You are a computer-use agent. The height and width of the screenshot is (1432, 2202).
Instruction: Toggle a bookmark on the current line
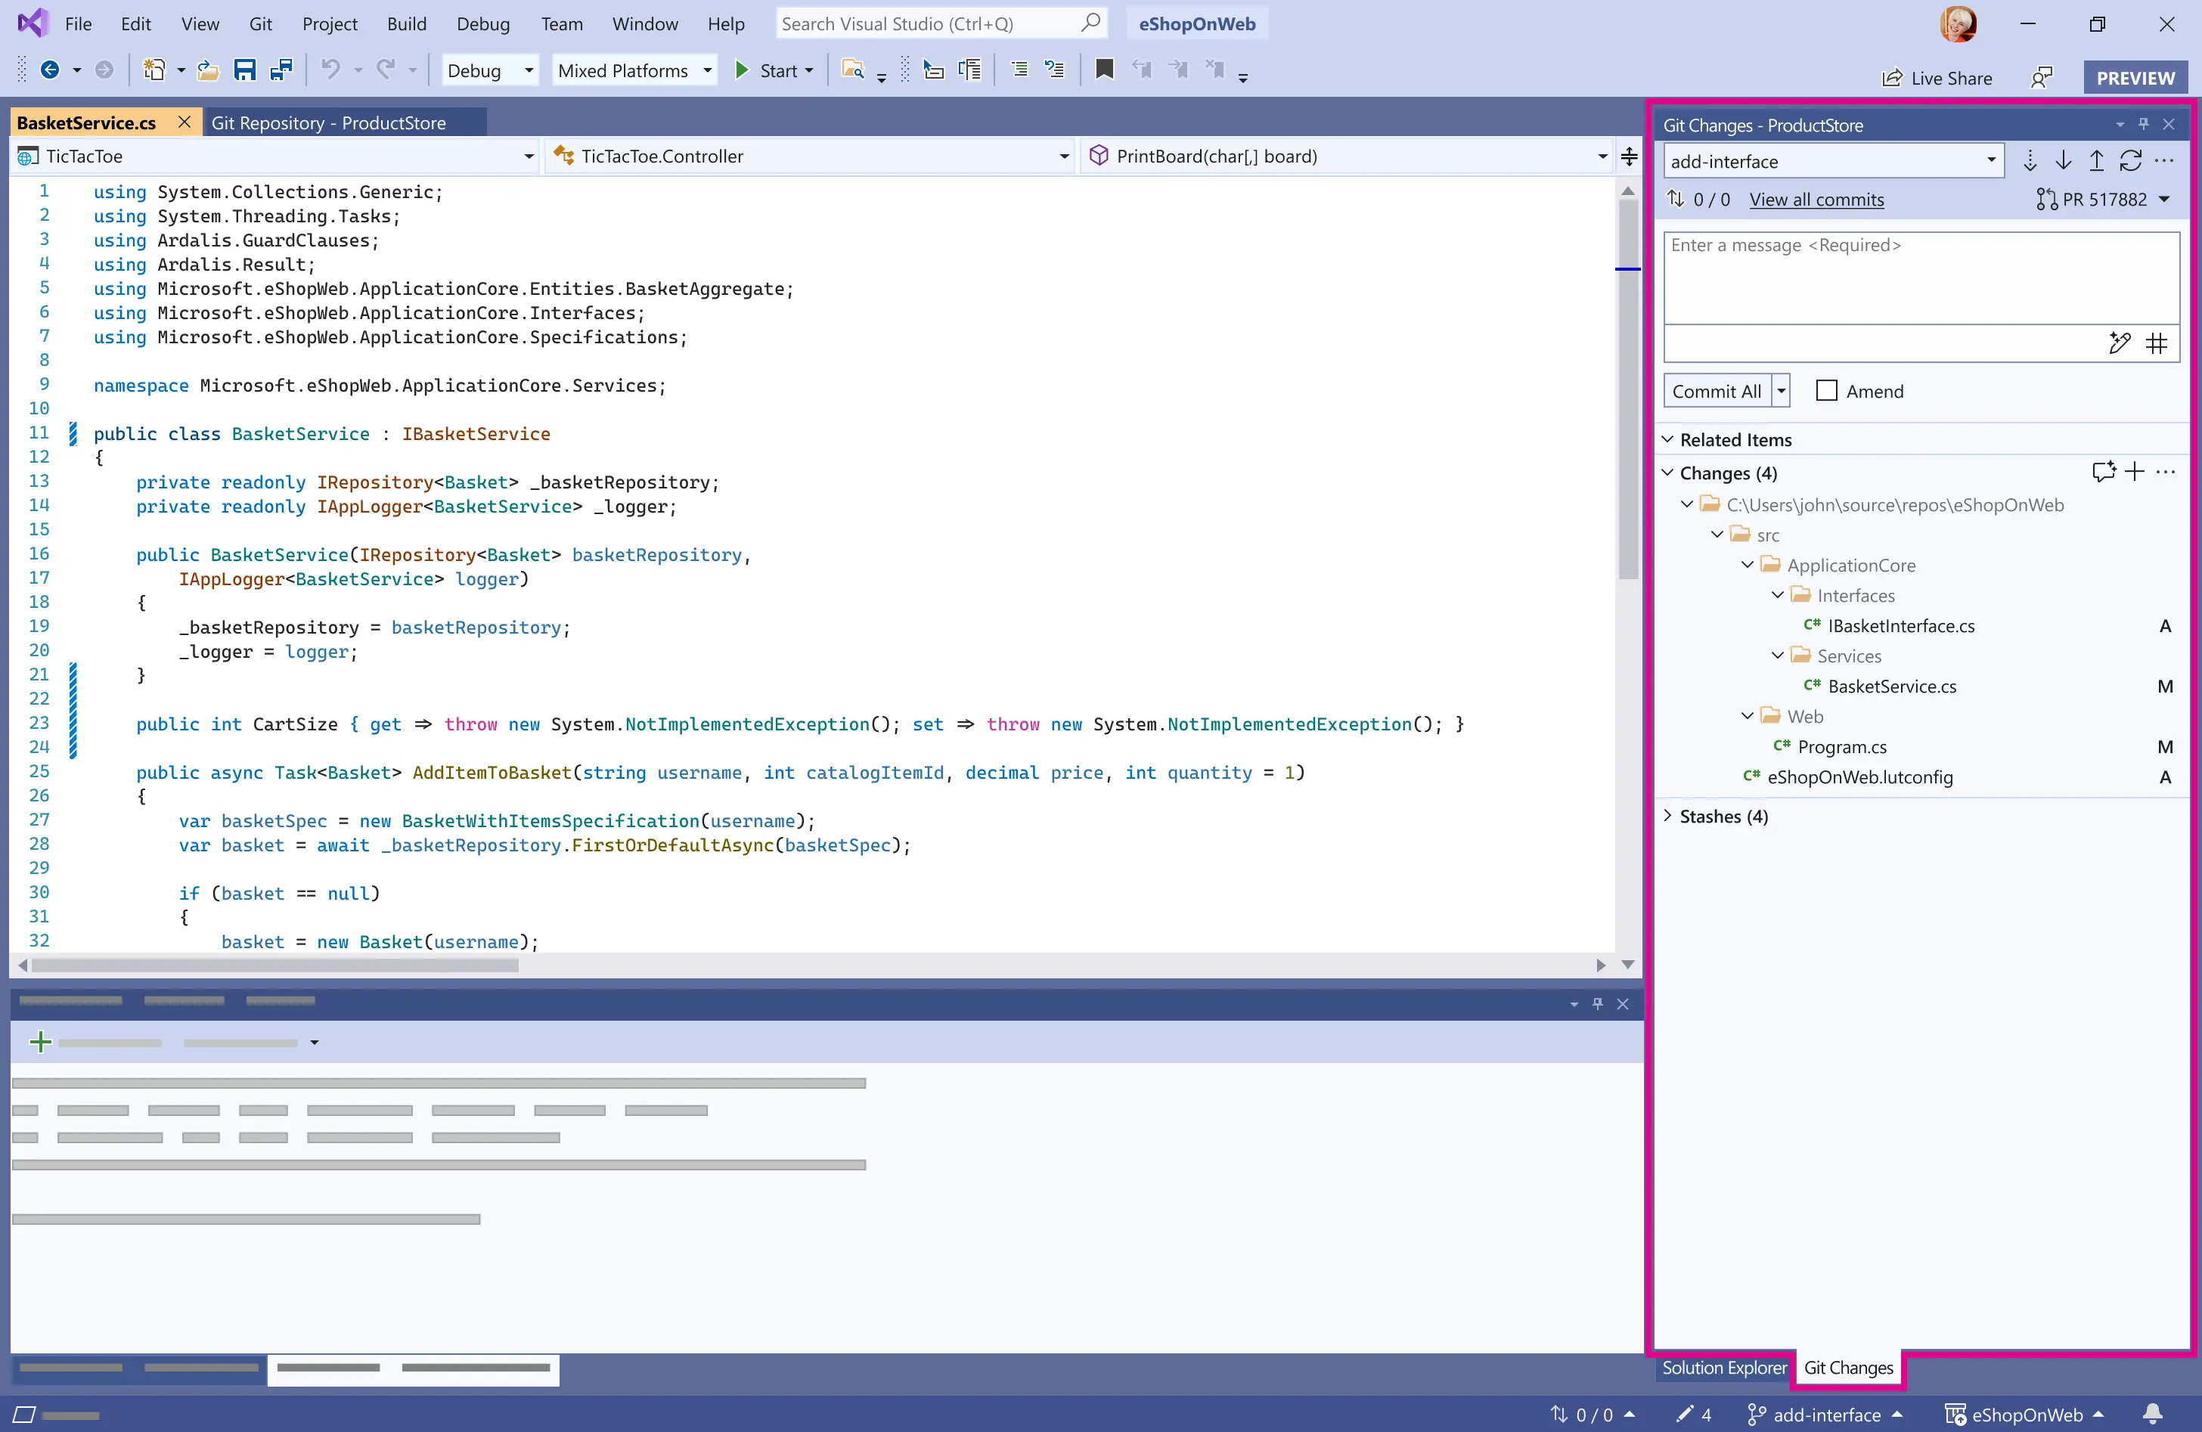coord(1104,70)
